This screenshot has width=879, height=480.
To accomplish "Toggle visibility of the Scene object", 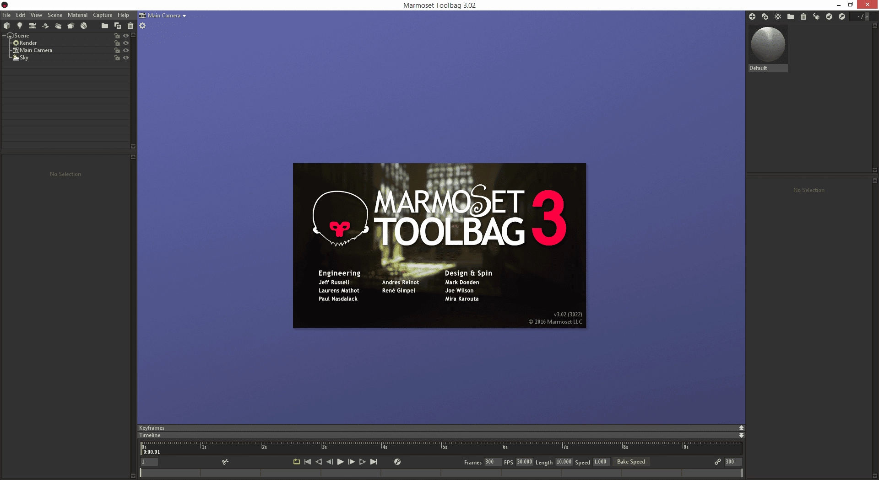I will point(126,36).
